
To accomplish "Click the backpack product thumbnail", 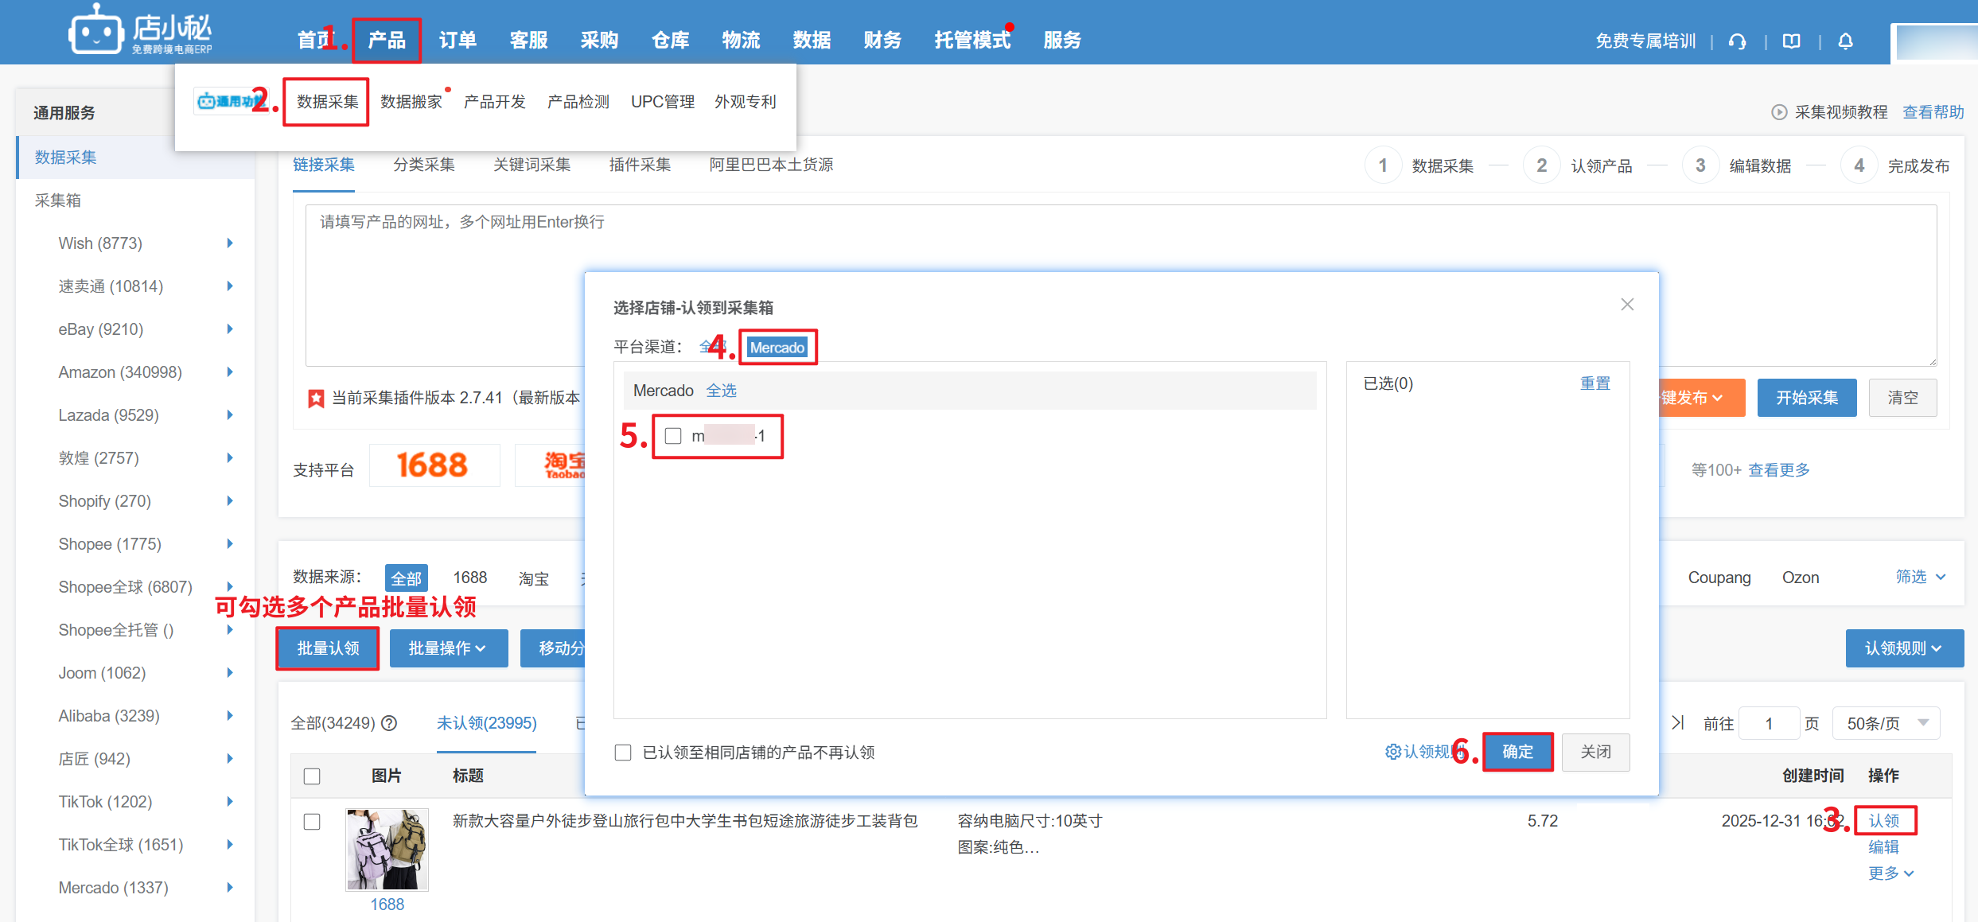I will pyautogui.click(x=387, y=849).
